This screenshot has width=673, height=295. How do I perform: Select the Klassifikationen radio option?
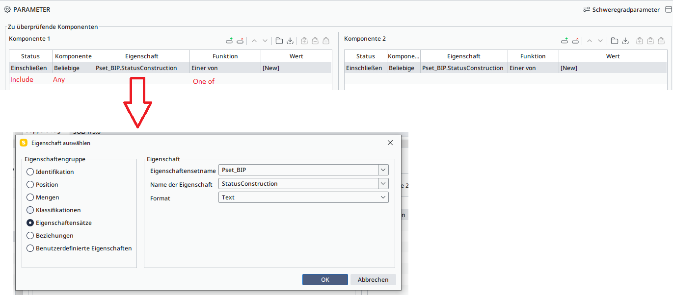[30, 210]
